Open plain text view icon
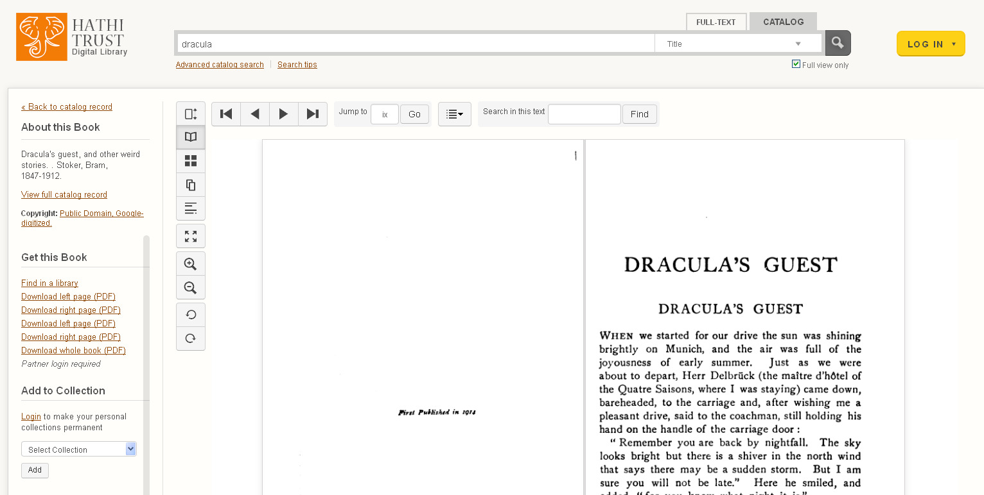The height and width of the screenshot is (495, 984). click(x=191, y=208)
